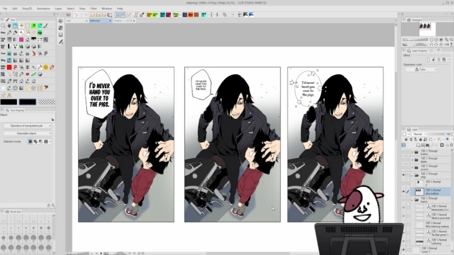The image size is (454, 255).
Task: Select the yellow mesh circle tool icon
Action: [46, 67]
